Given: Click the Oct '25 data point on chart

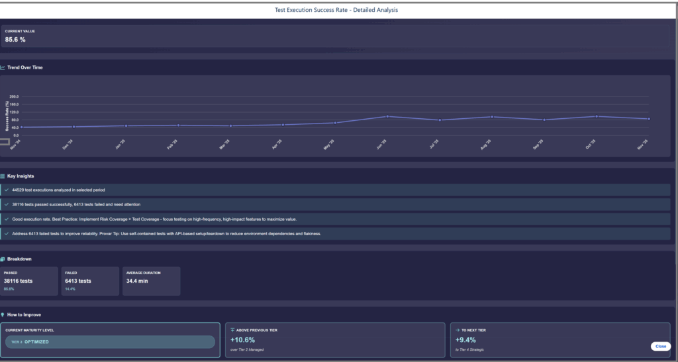Looking at the screenshot, I should (x=597, y=116).
